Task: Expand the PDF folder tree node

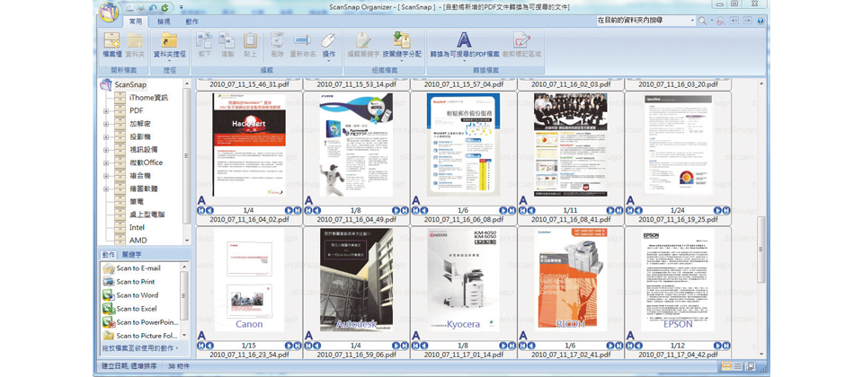Action: point(106,111)
